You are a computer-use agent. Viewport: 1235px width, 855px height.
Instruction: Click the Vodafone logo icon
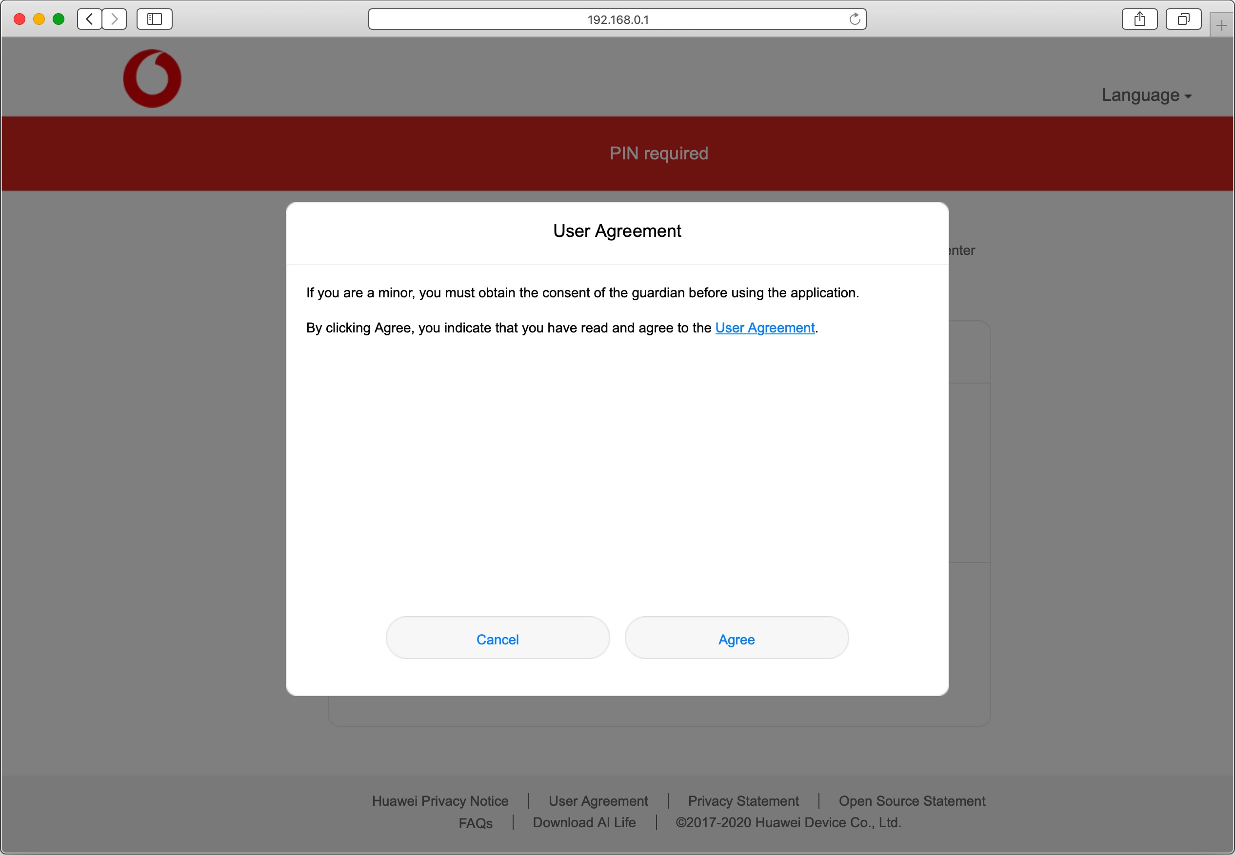[x=152, y=79]
